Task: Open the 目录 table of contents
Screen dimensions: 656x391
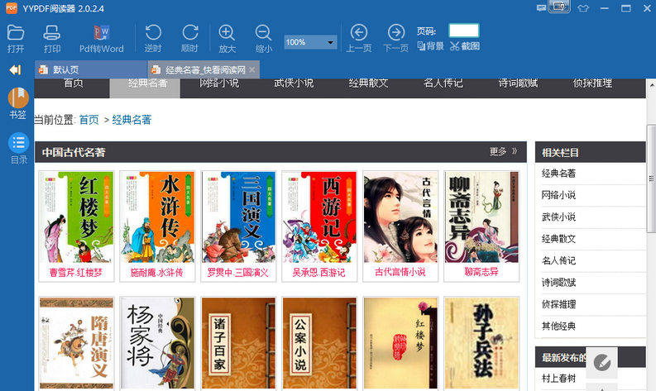Action: point(18,148)
